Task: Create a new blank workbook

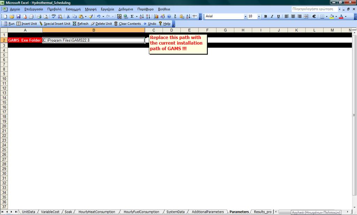Action: [6, 16]
